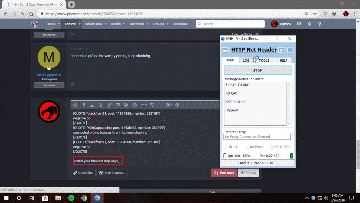360x203 pixels.
Task: Click the redo arrow in editor
Action: (x=160, y=105)
